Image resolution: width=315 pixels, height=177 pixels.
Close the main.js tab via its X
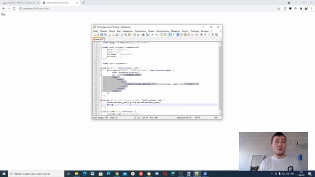click(x=102, y=39)
